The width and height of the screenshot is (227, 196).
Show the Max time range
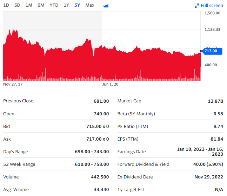pyautogui.click(x=90, y=5)
